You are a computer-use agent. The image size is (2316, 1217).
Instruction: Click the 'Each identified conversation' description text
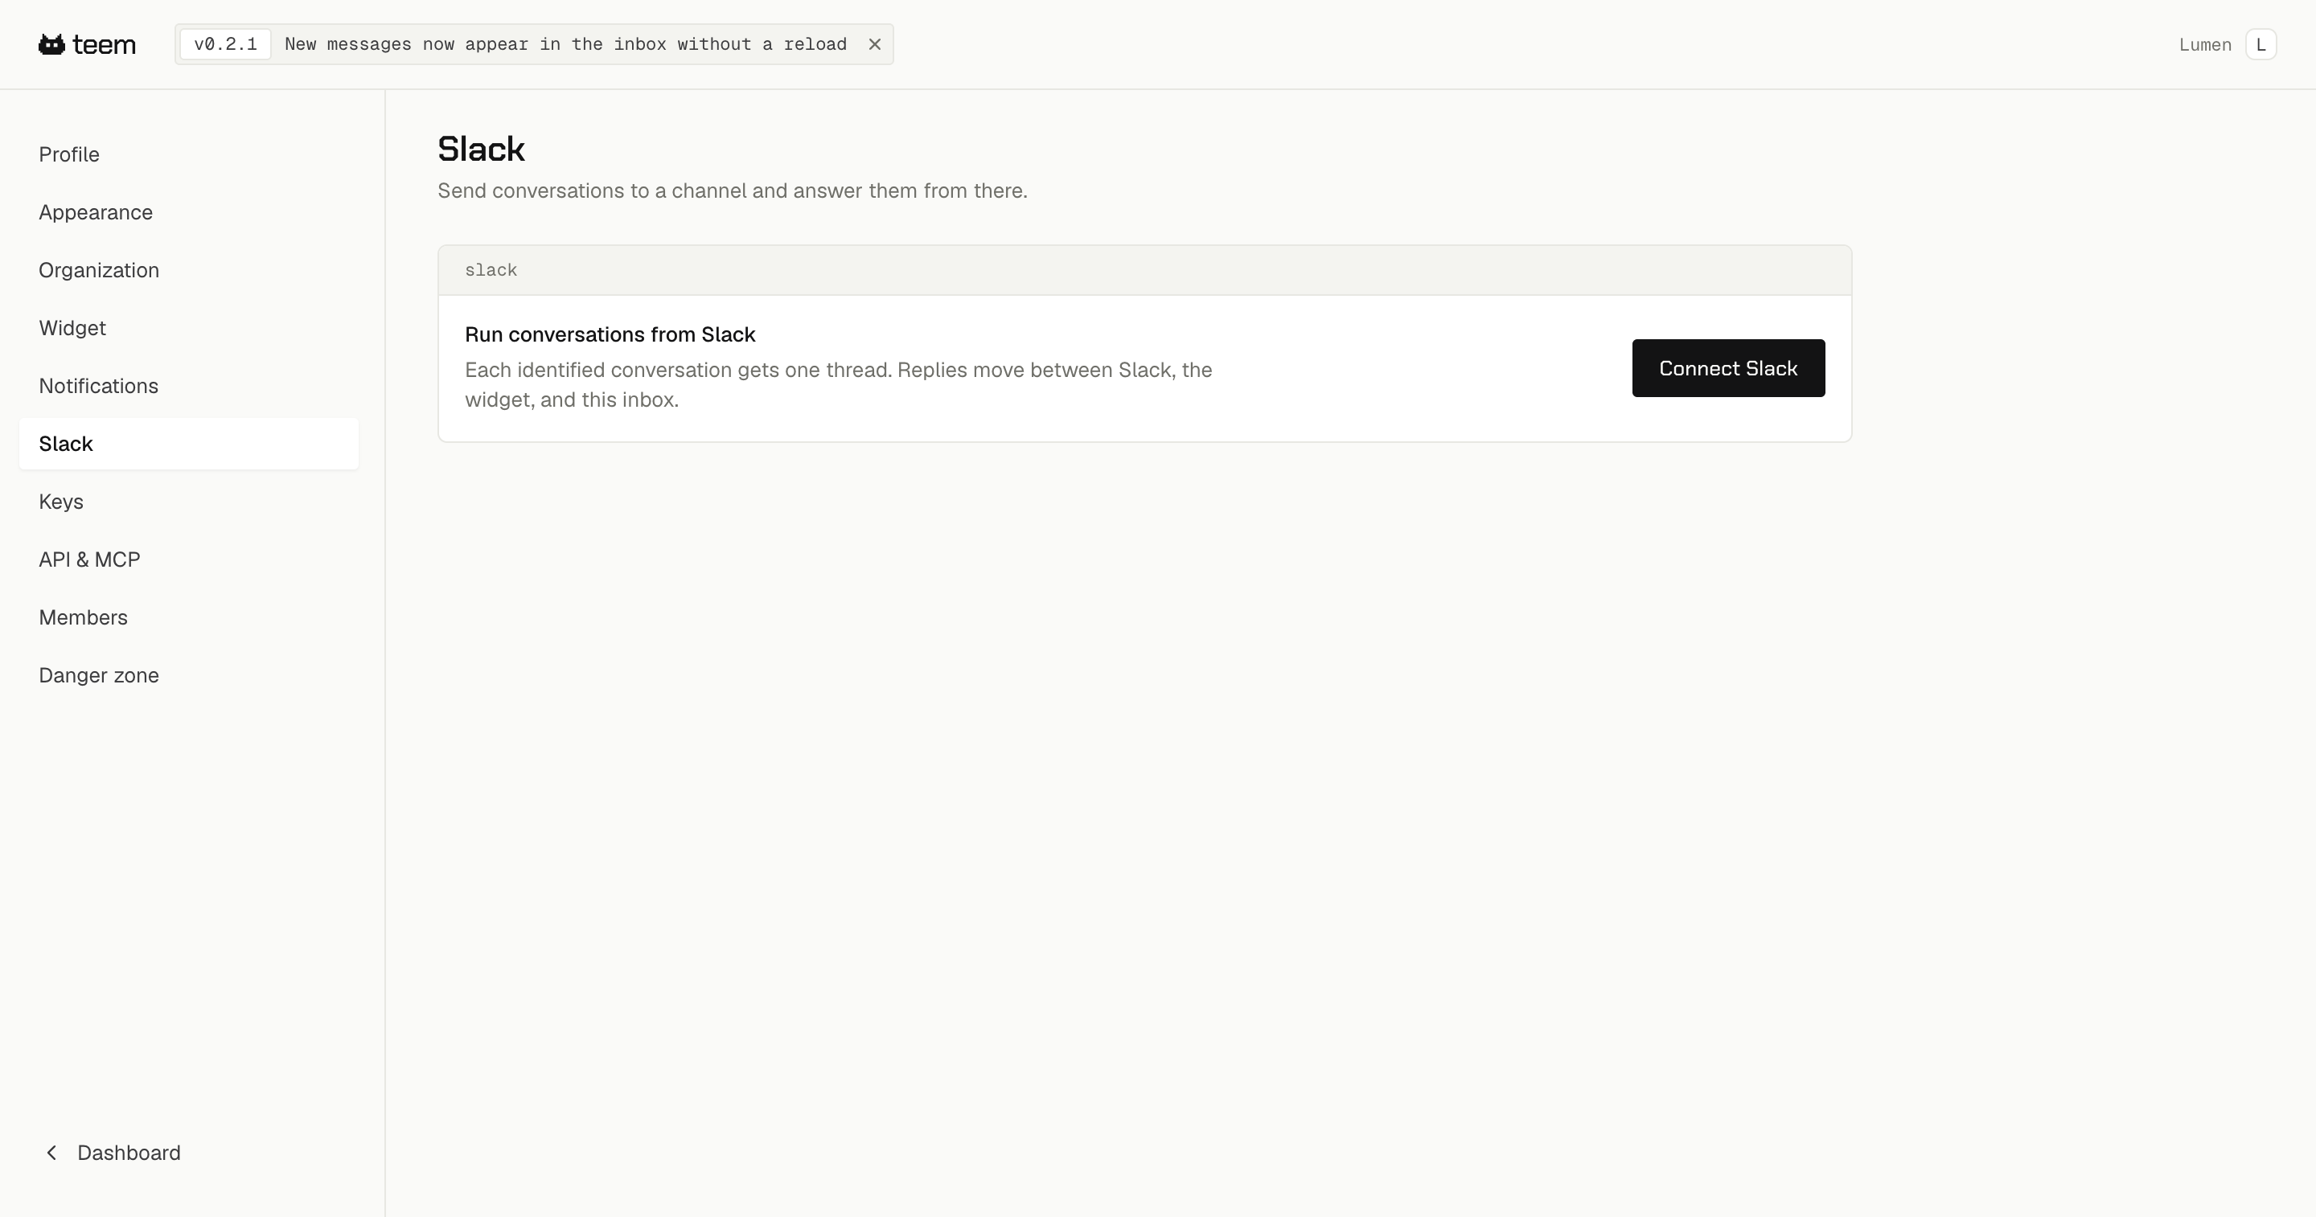pos(839,385)
